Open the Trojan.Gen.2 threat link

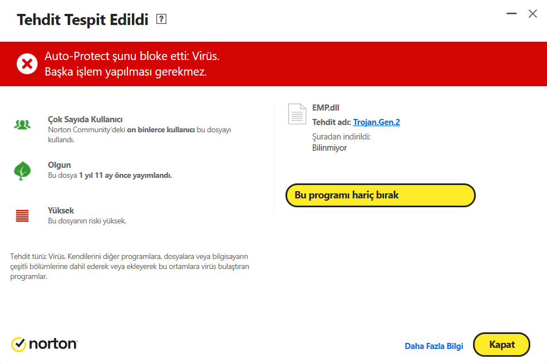376,122
